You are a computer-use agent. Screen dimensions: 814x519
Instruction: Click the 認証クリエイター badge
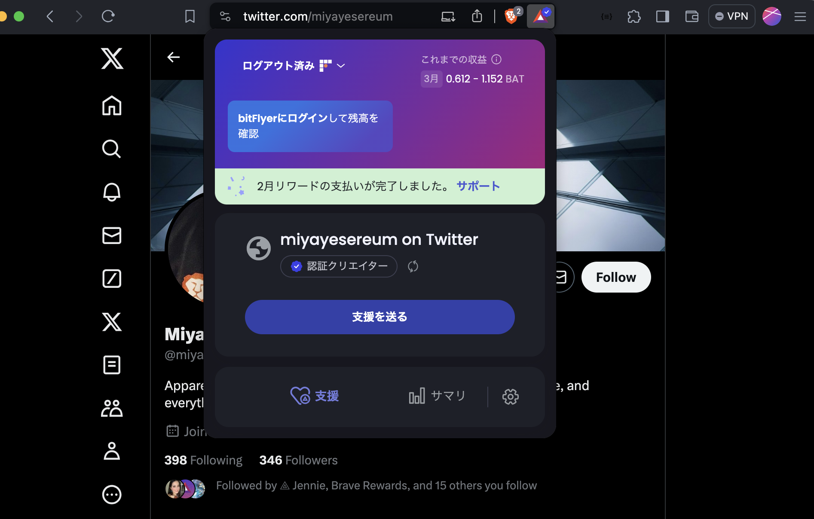click(x=339, y=266)
